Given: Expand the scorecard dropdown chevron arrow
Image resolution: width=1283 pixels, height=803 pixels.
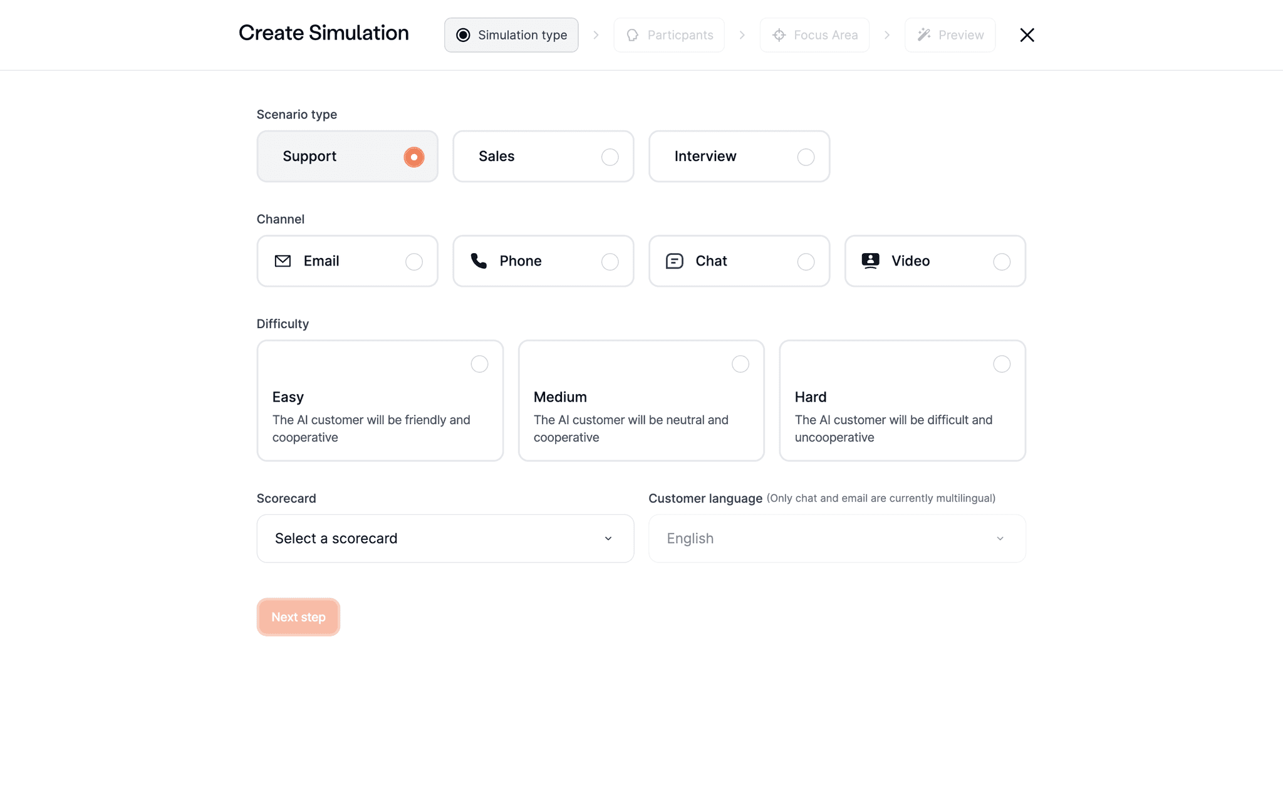Looking at the screenshot, I should (x=608, y=539).
